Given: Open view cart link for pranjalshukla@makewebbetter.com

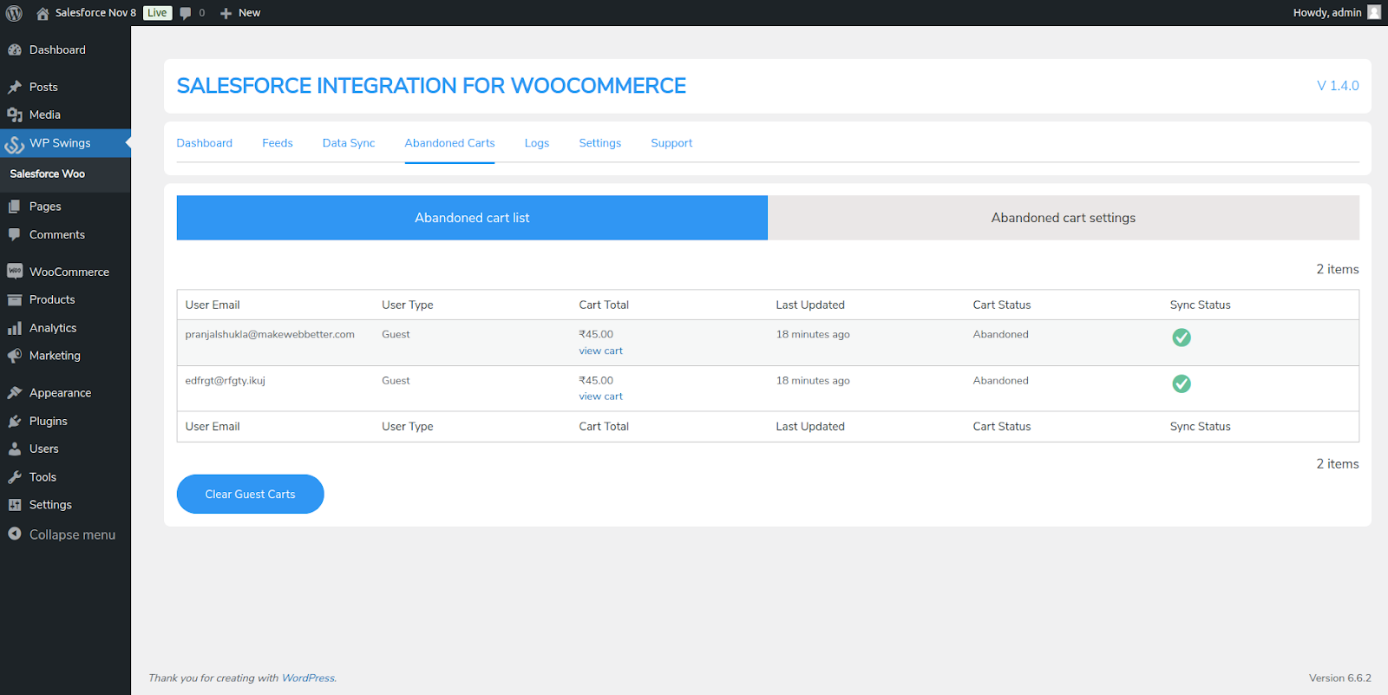Looking at the screenshot, I should point(600,351).
